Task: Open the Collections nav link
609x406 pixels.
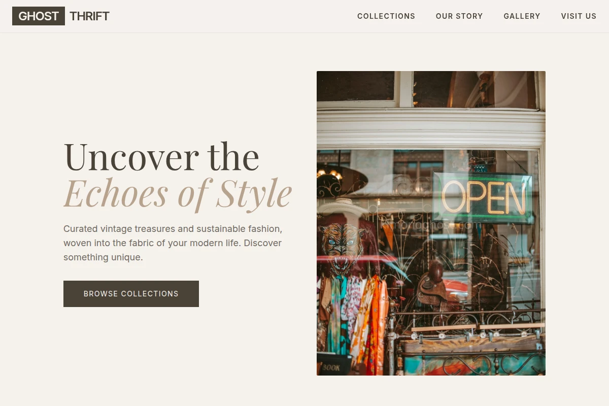Action: click(386, 16)
